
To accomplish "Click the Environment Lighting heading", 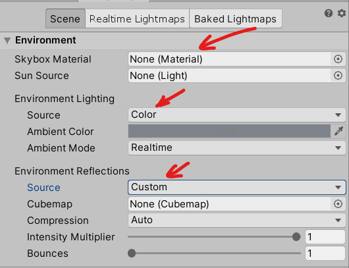I will point(65,99).
